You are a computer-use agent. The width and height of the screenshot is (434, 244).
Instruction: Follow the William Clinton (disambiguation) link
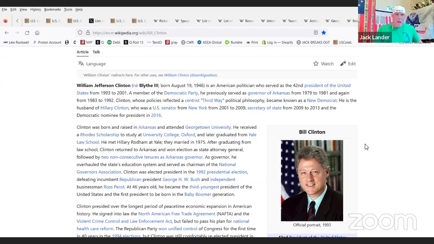click(x=191, y=75)
